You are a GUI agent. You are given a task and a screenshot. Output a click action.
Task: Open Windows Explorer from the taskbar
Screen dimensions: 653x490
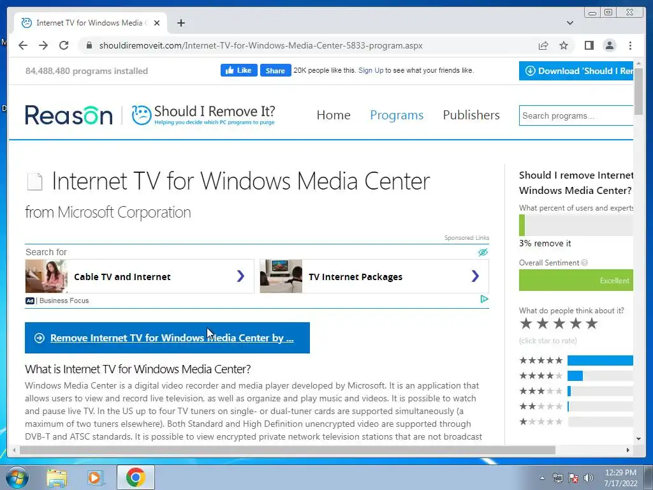[57, 478]
